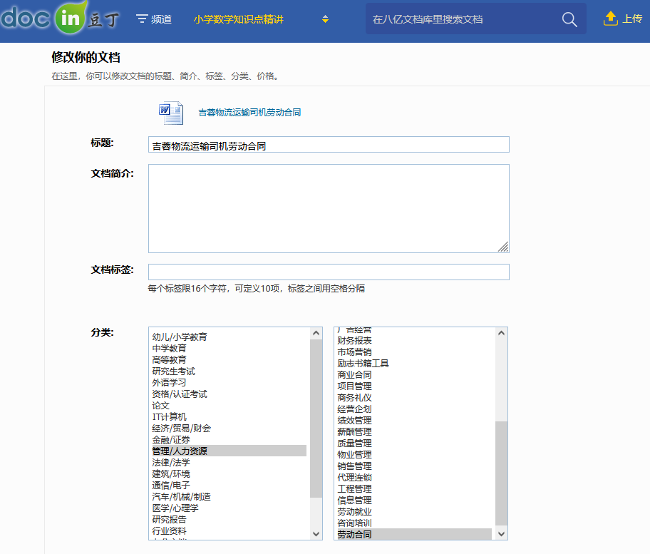Screen dimensions: 650x554
Task: Select category 建筑/环境
Action: 229,473
